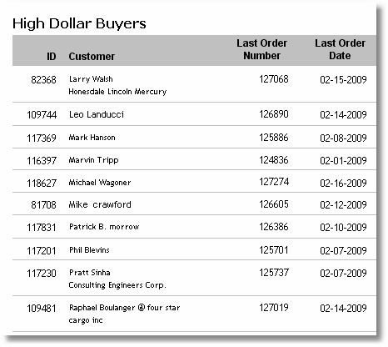
Task: Click the High Dollar Buyers title
Action: (79, 23)
